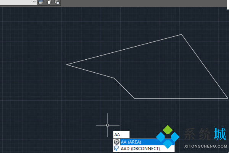Open the Layer States Manager icon
The image size is (229, 153).
point(57,2)
